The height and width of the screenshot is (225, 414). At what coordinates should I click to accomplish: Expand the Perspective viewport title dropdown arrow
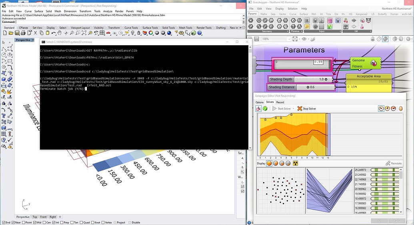[x=34, y=40]
